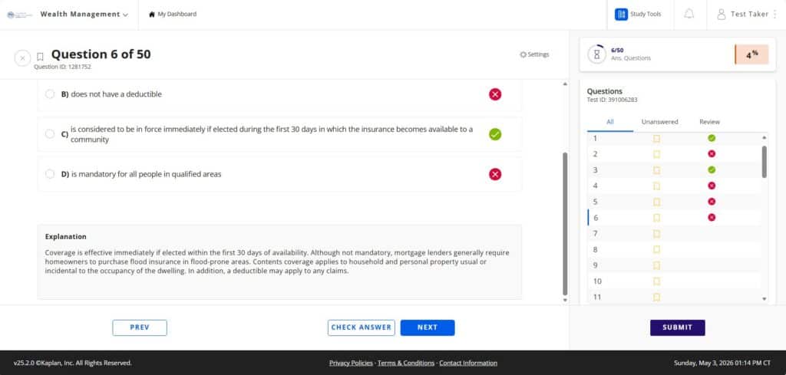Jump to question 9 in the list

[595, 265]
